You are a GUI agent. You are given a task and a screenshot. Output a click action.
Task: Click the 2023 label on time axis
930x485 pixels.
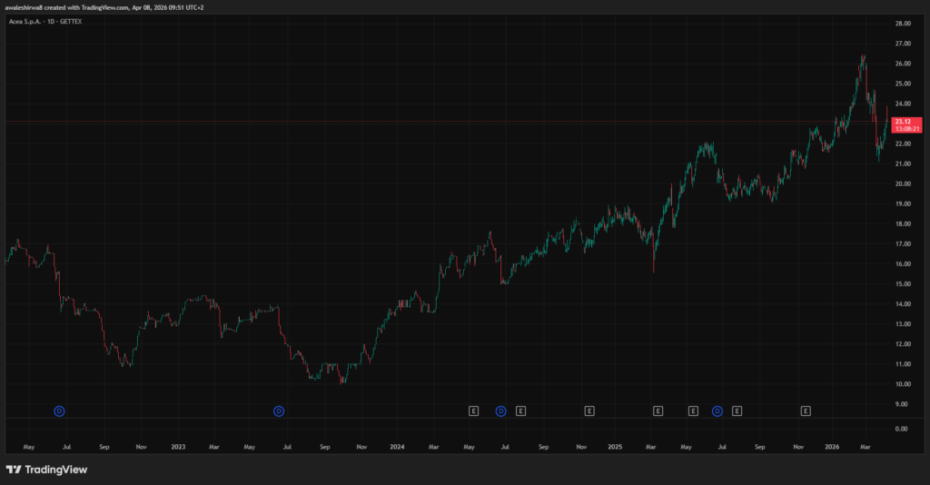coord(178,447)
